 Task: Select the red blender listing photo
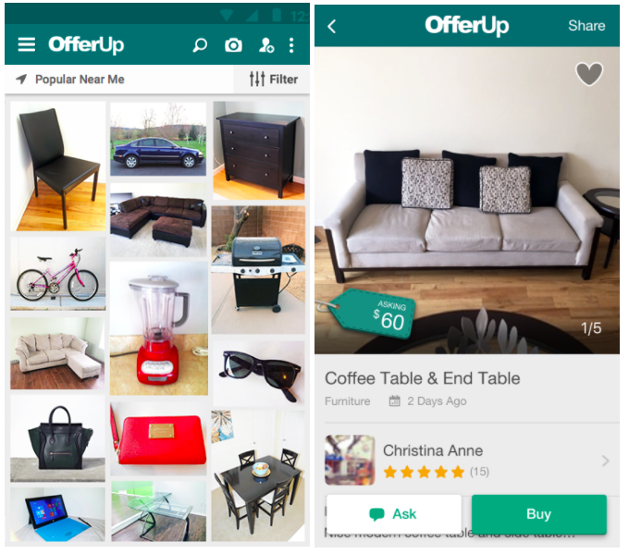159,328
